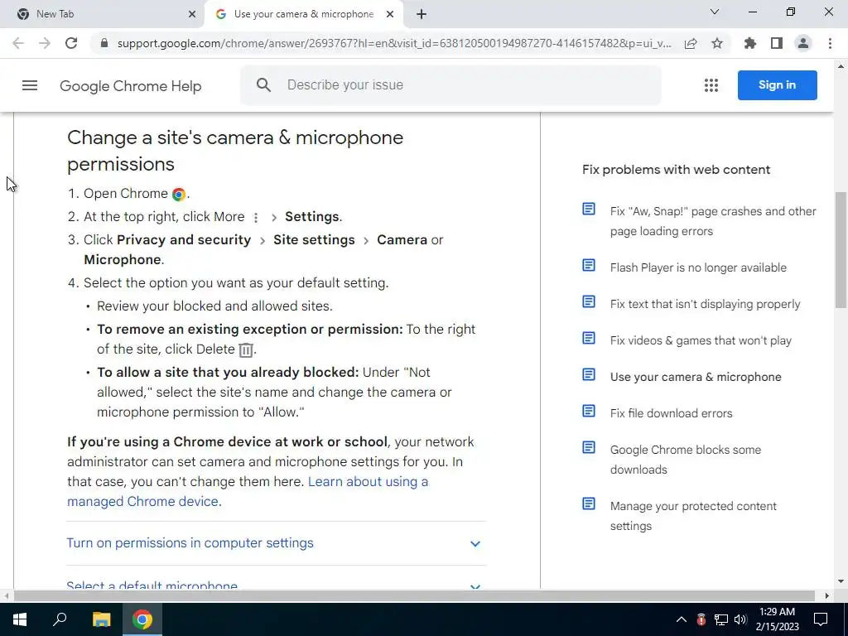848x636 pixels.
Task: Open Manage your protected content settings
Action: click(x=693, y=516)
